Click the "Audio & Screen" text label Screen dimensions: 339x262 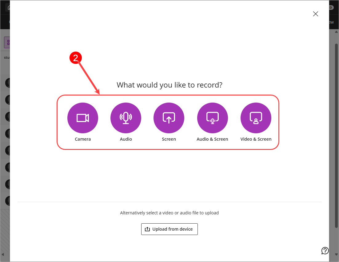212,139
